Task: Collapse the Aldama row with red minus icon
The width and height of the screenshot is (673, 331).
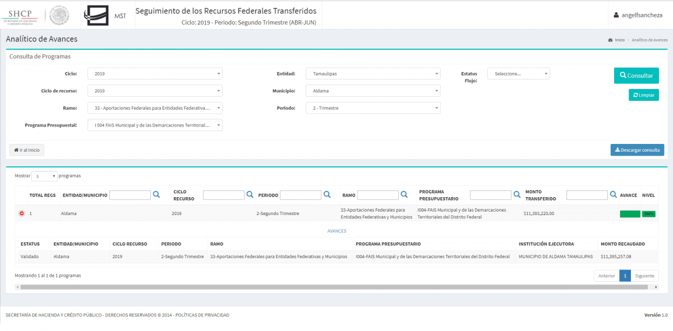Action: (22, 213)
